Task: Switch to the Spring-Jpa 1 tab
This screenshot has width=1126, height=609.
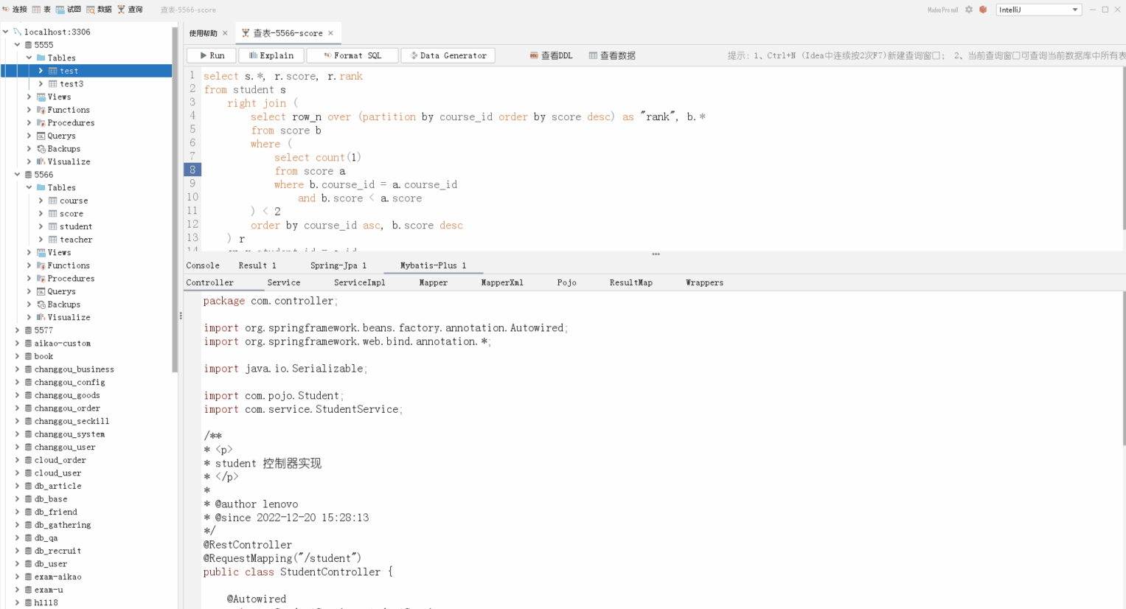Action: [x=338, y=265]
